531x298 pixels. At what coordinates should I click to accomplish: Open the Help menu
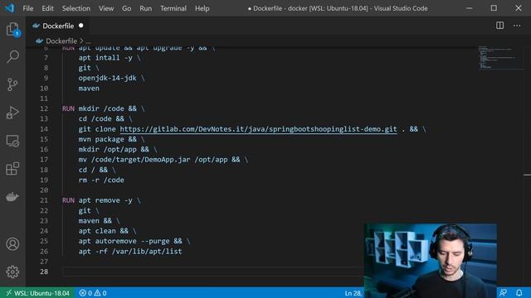tap(202, 8)
